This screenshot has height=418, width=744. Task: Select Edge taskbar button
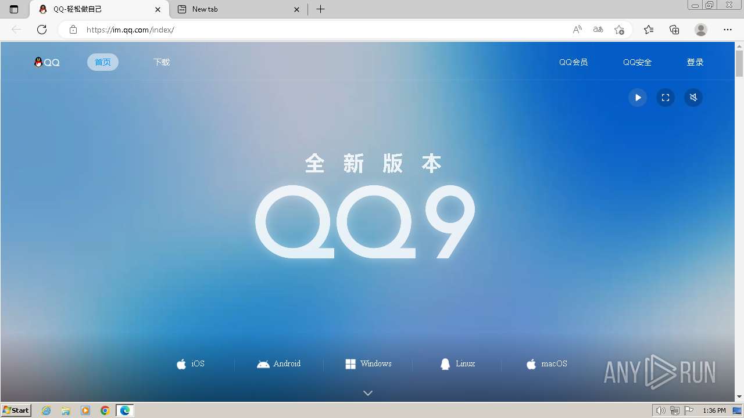(125, 410)
